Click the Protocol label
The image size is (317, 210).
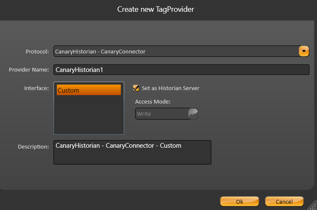click(37, 51)
